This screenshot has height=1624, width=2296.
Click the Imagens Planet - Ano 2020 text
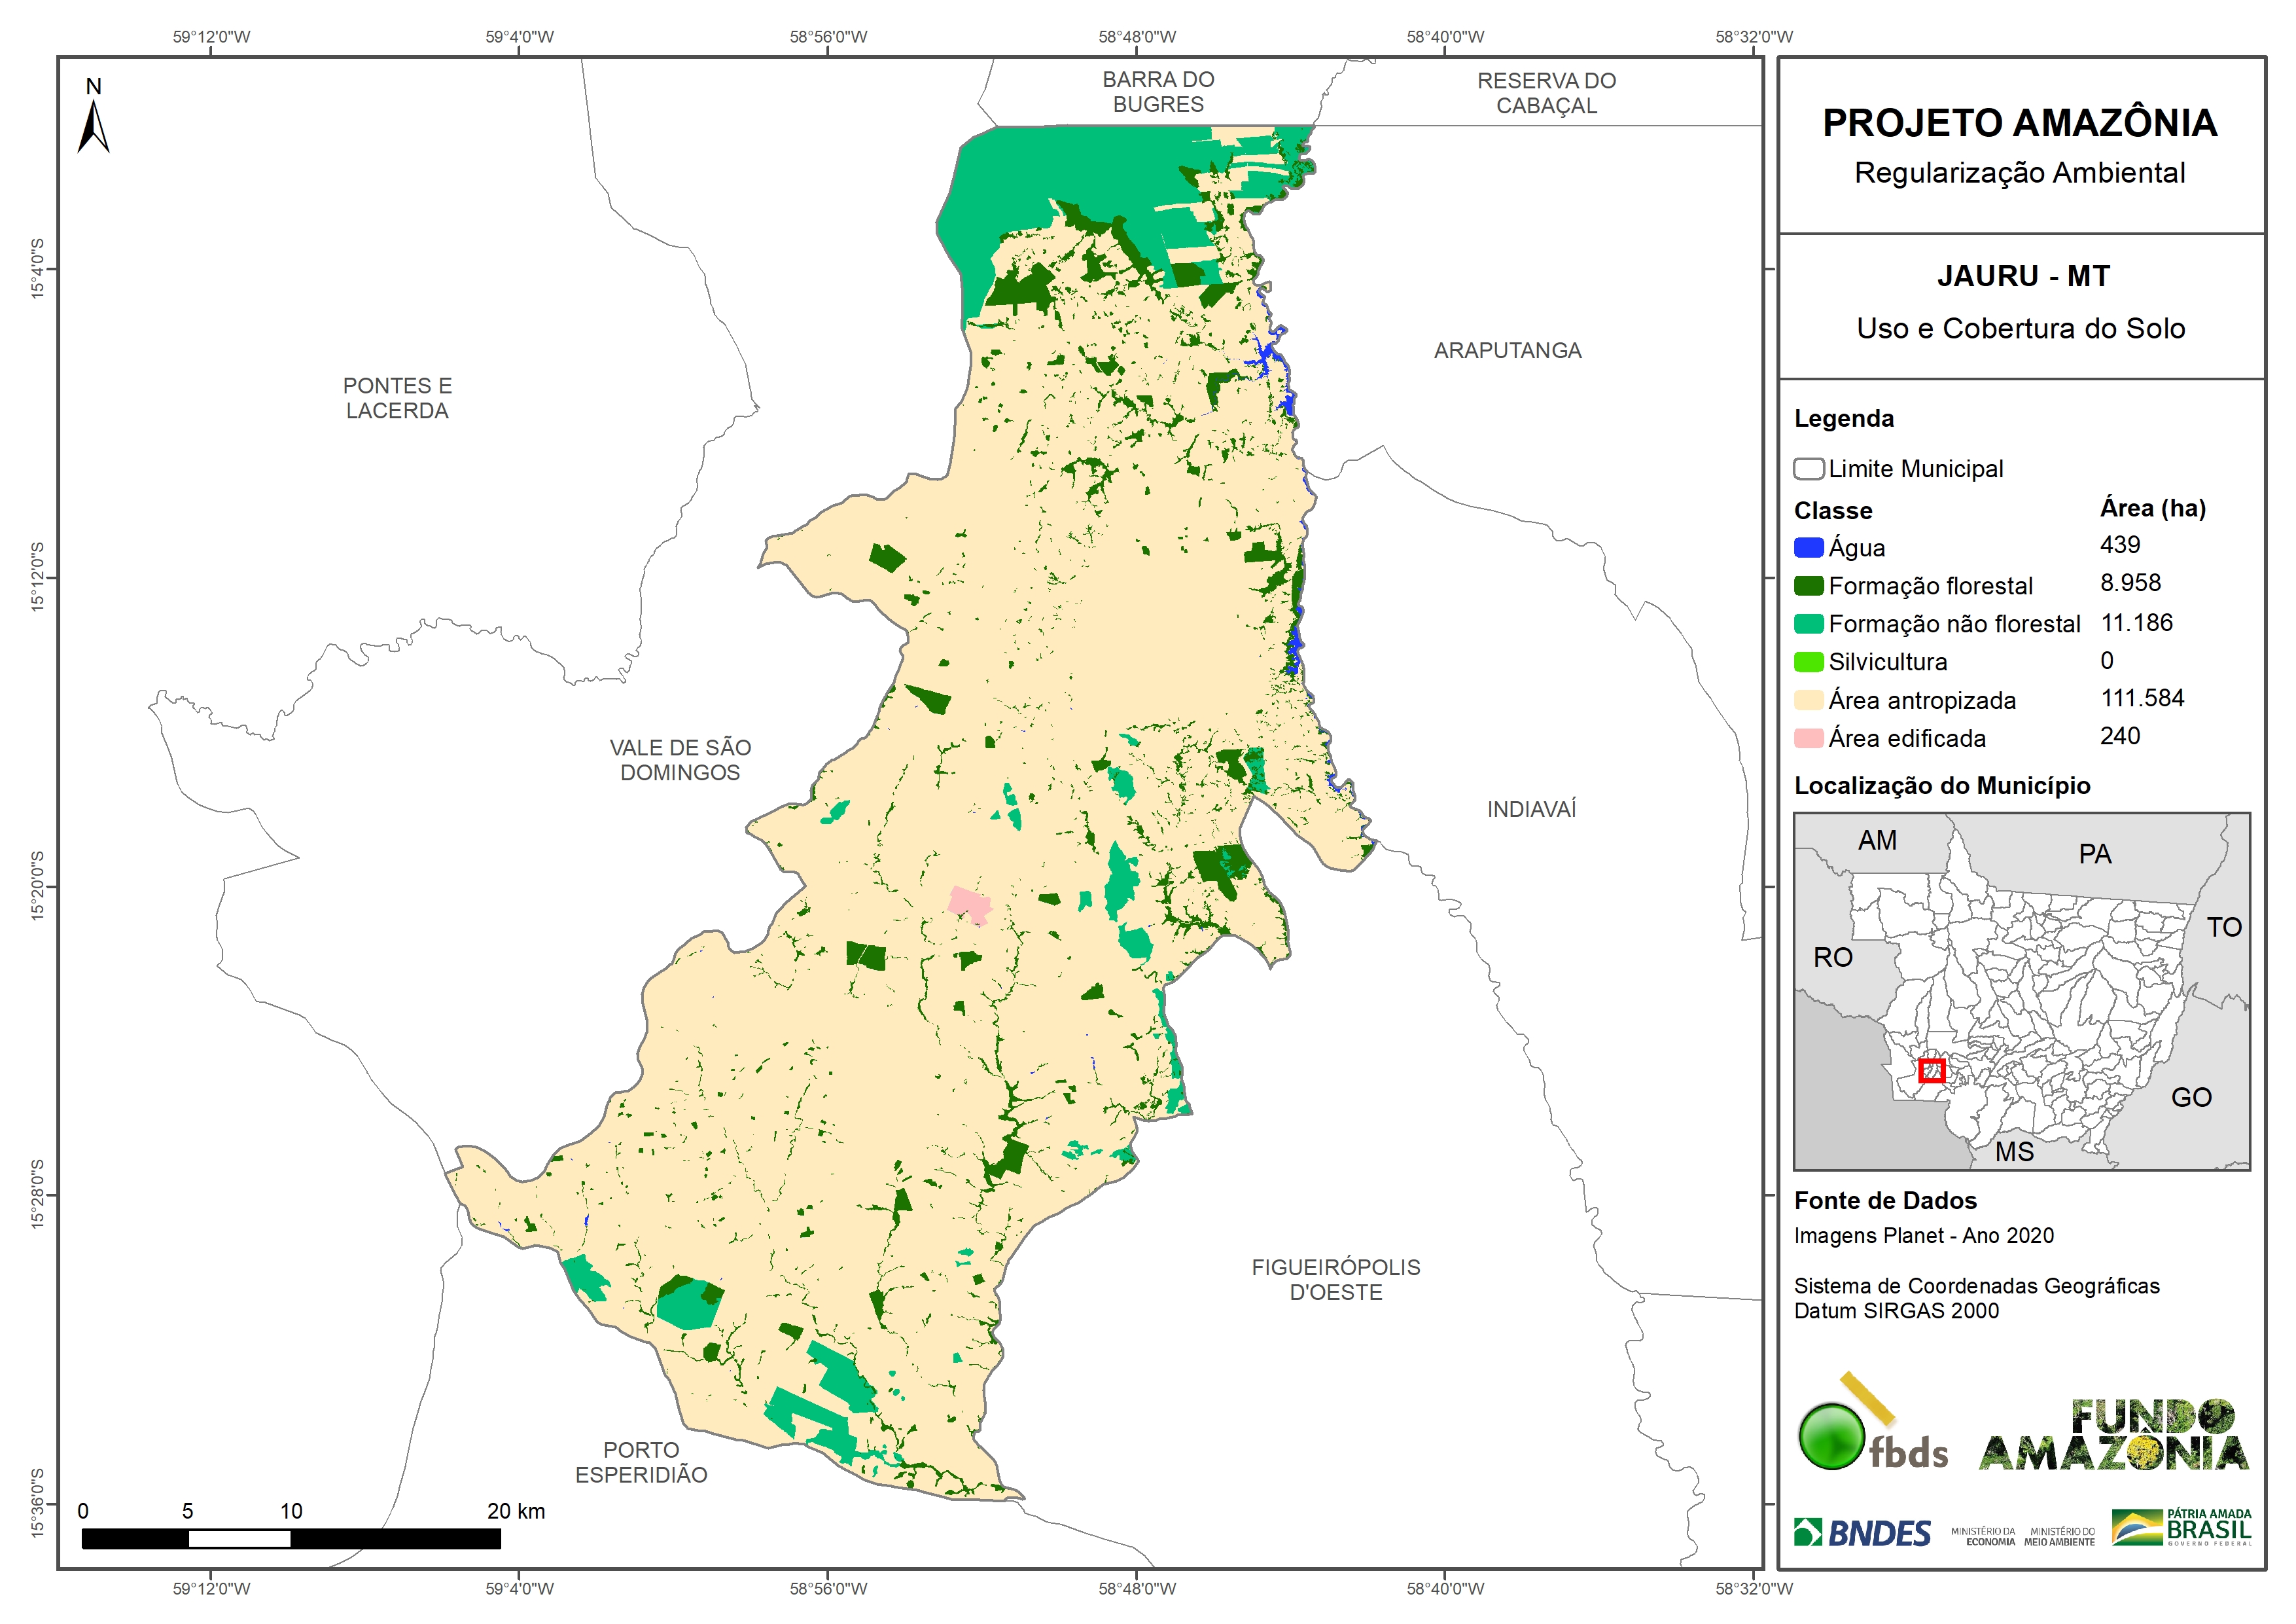1923,1235
